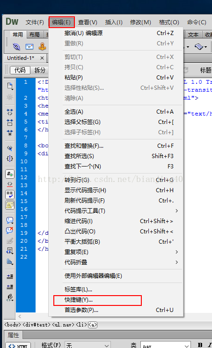The width and height of the screenshot is (212, 348).
Task: Click the email link icon
Action: [x=29, y=47]
